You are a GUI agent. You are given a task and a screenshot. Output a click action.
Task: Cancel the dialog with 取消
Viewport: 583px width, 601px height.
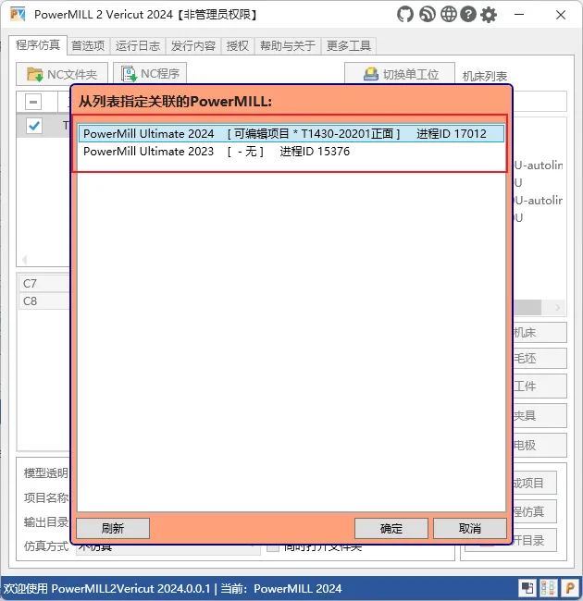coord(470,529)
